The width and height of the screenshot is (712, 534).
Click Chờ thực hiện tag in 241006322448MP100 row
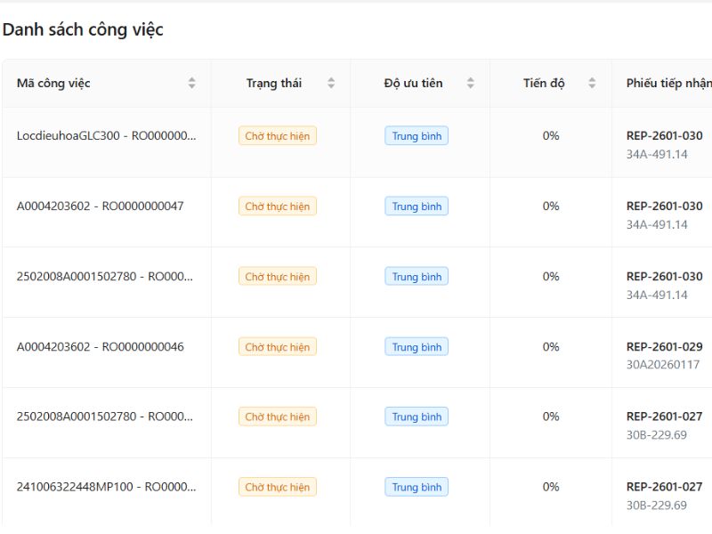278,487
